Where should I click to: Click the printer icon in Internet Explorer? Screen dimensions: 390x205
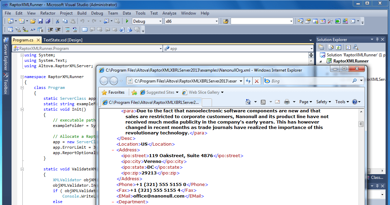click(x=287, y=101)
